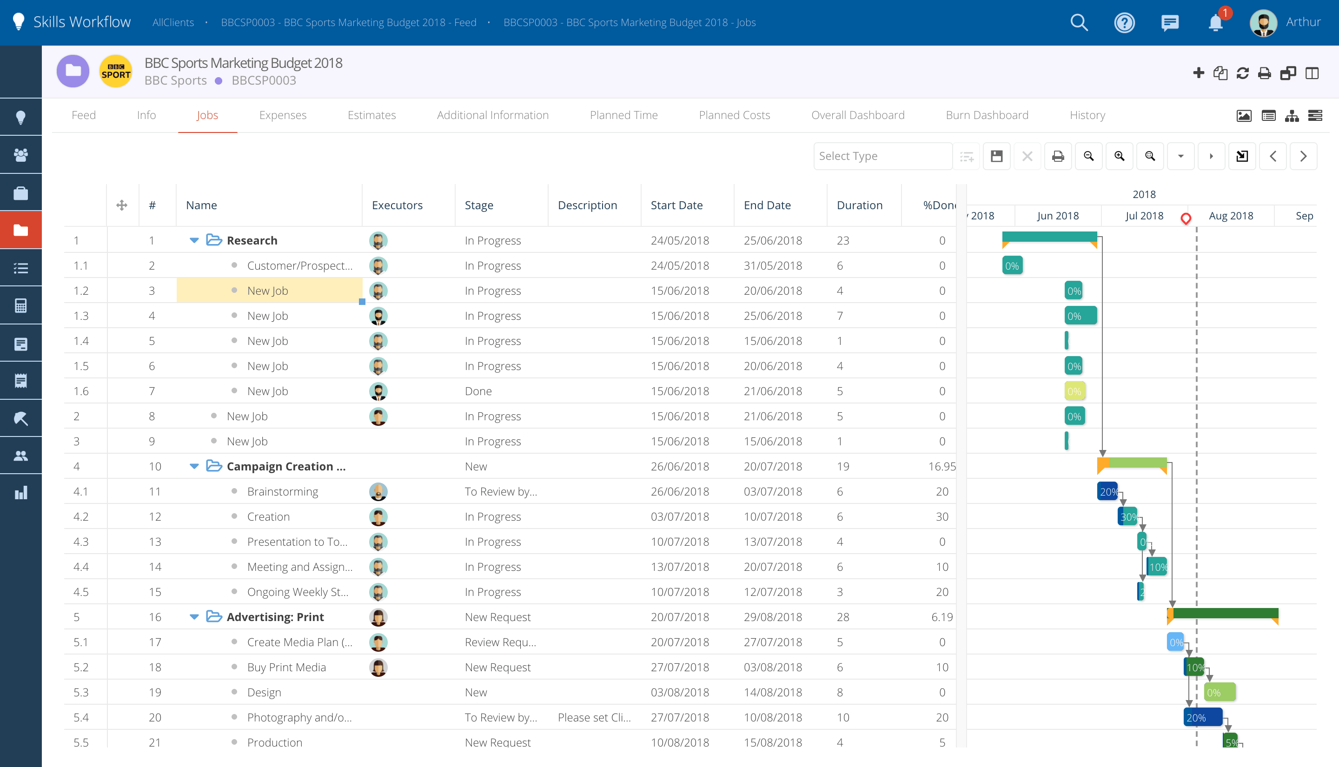This screenshot has width=1339, height=767.
Task: Open the Burn Dashboard tab
Action: [987, 115]
